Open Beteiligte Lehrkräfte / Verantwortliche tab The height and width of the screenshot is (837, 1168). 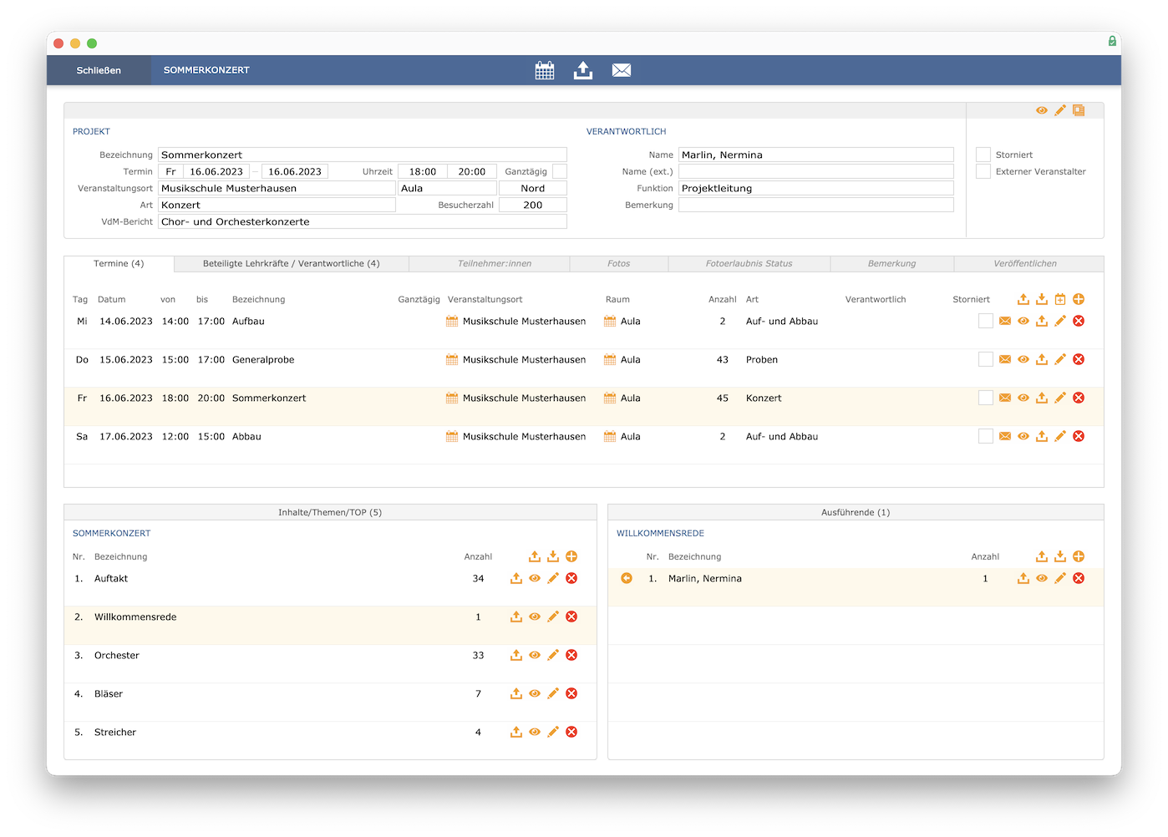[x=292, y=264]
